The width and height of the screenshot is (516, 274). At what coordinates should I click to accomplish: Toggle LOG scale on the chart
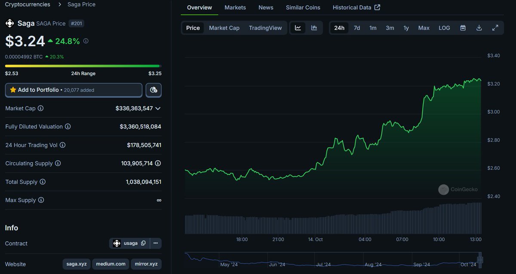click(x=444, y=27)
